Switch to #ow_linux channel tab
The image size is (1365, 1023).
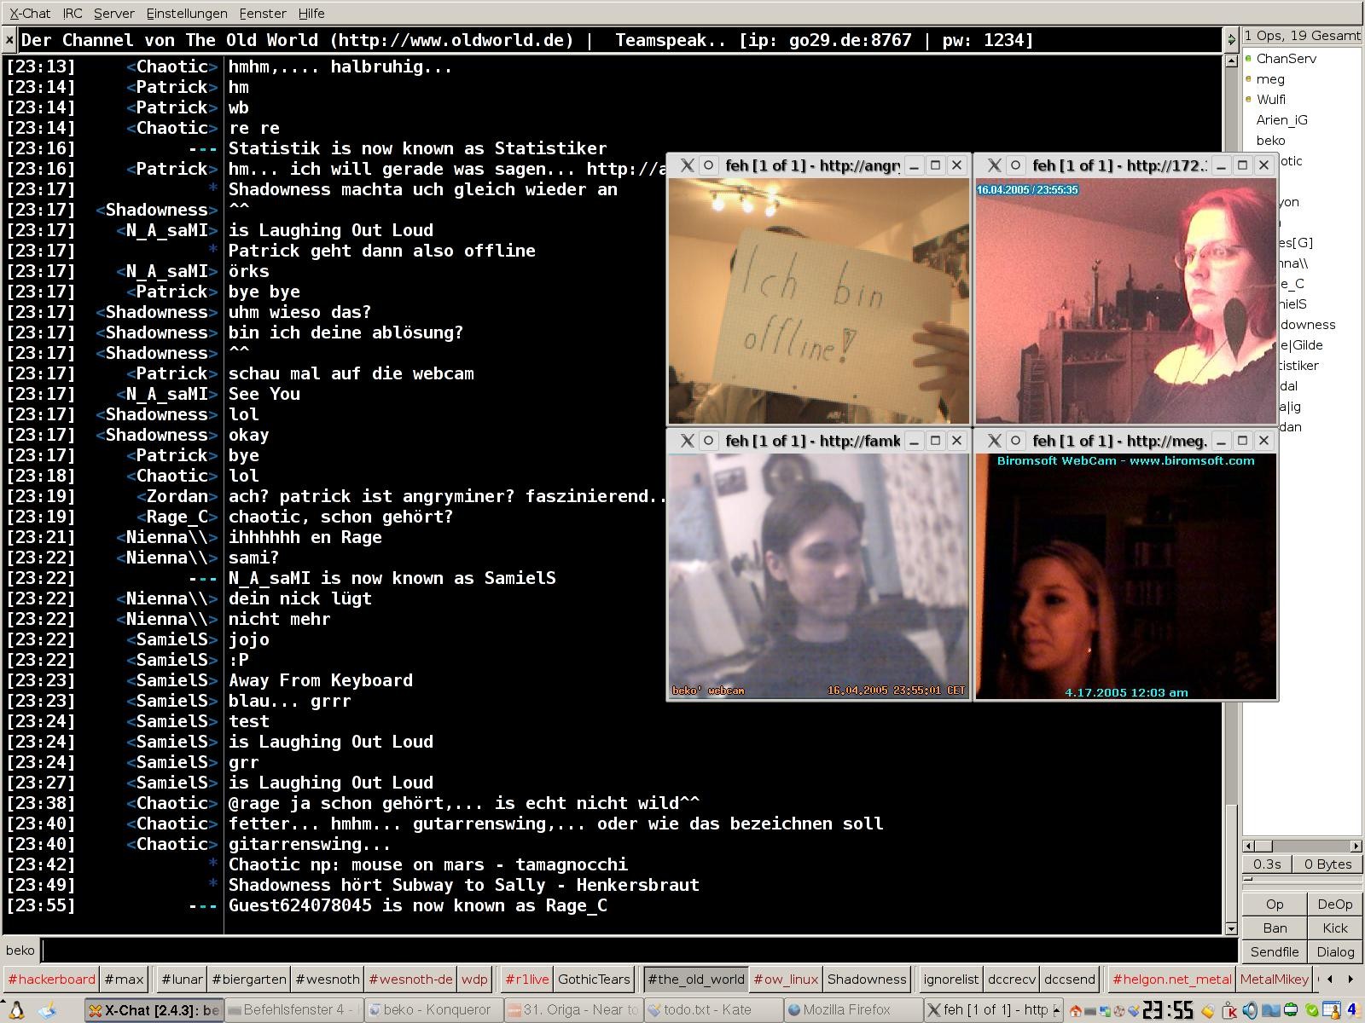pos(786,979)
